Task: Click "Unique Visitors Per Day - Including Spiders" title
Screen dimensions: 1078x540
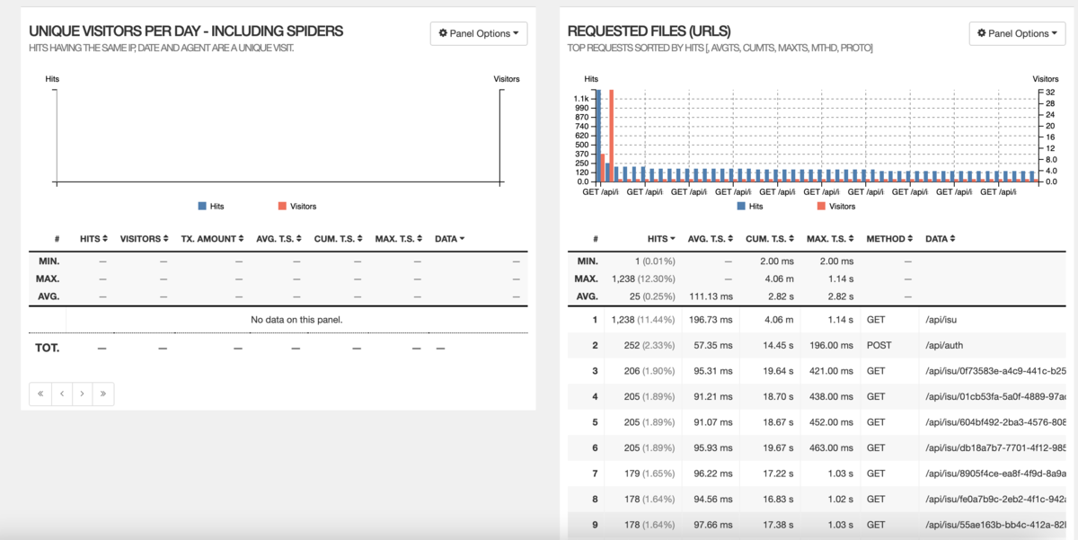Action: pos(186,31)
